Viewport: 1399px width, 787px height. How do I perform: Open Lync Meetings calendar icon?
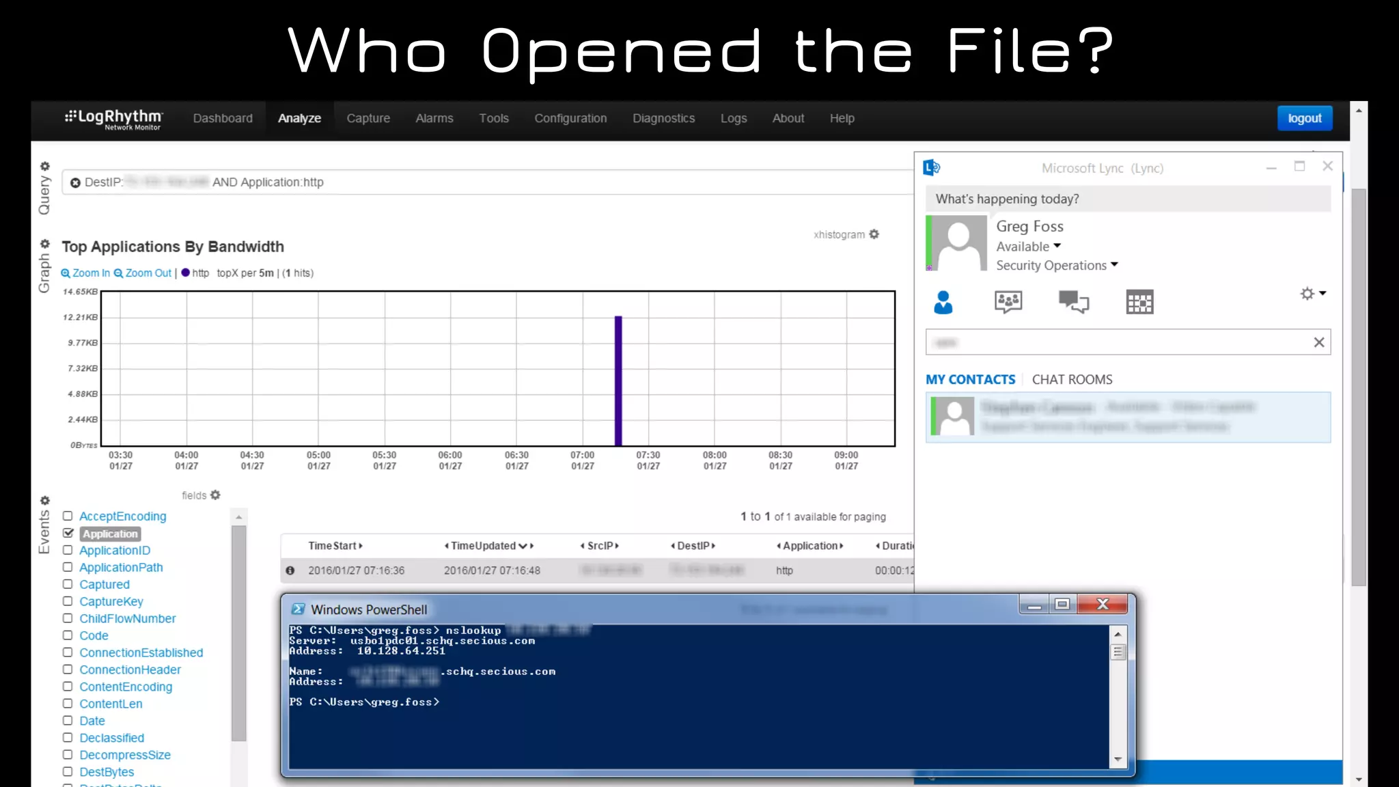[1139, 301]
